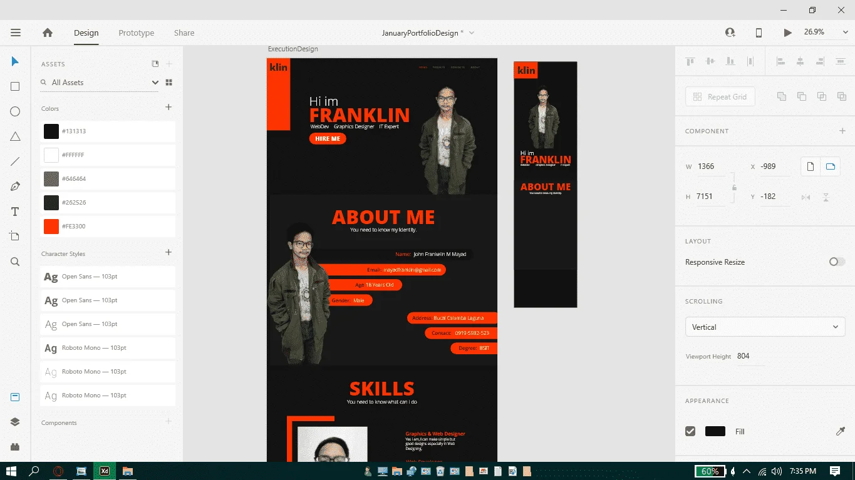Viewport: 855px width, 480px height.
Task: Select the Text tool
Action: click(15, 212)
